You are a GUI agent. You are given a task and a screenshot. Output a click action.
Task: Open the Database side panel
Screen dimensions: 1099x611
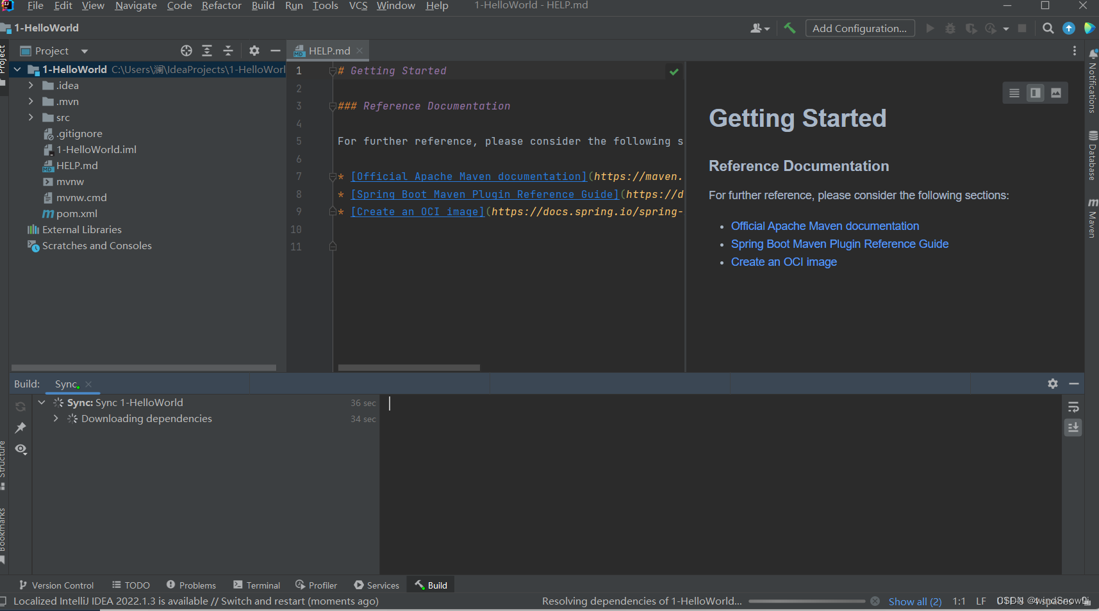click(1093, 154)
